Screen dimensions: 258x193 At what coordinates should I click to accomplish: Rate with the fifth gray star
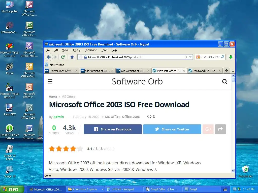coord(80,149)
